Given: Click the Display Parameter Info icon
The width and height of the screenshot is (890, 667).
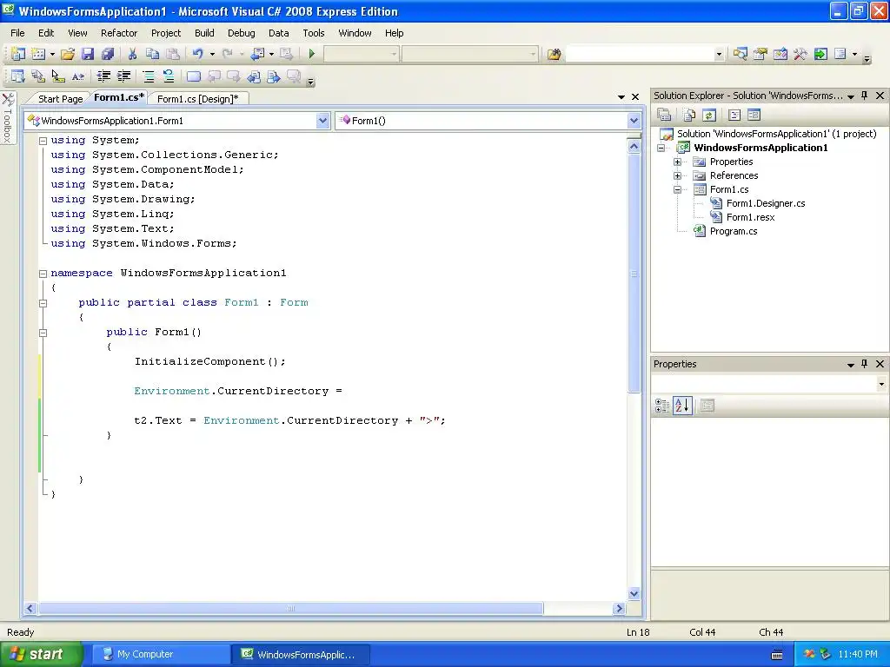Looking at the screenshot, I should (x=38, y=76).
